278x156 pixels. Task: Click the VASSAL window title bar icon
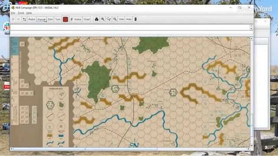13,8
